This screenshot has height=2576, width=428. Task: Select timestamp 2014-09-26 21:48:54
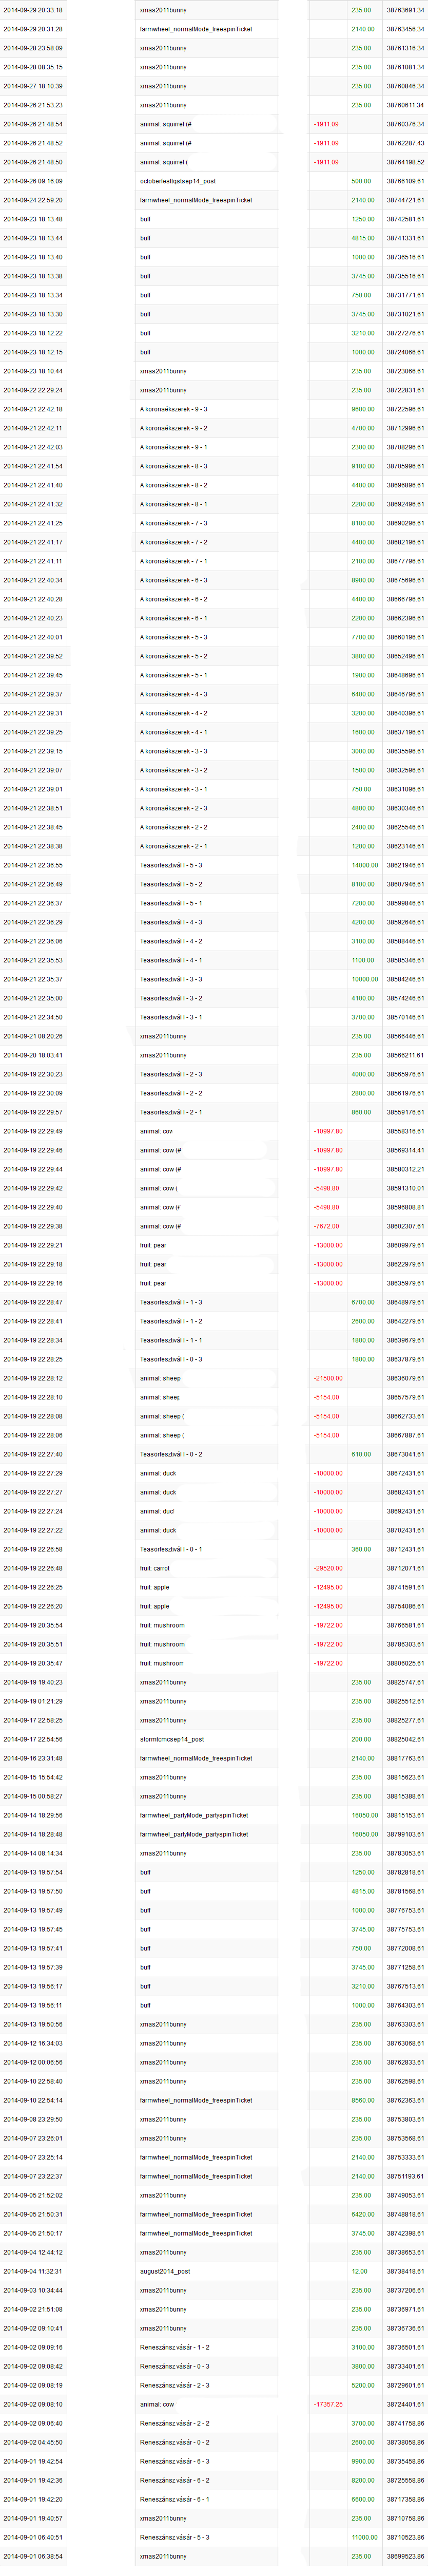(x=32, y=124)
